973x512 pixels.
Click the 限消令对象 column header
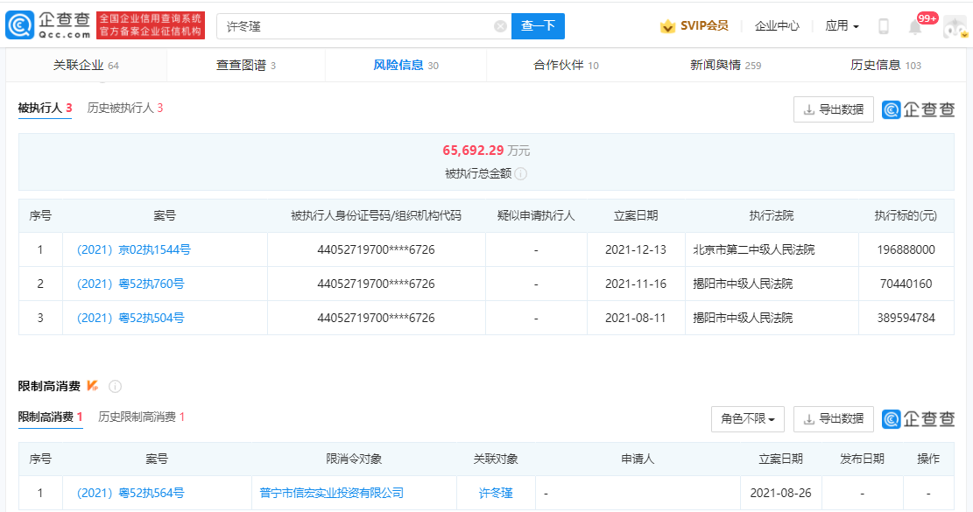[x=354, y=459]
